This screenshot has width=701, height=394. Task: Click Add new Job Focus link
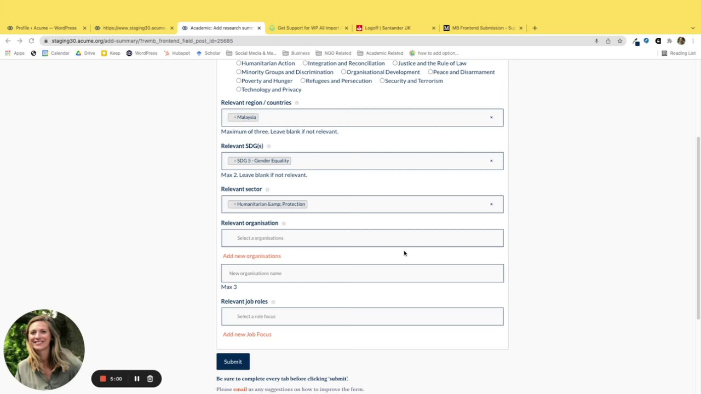pos(247,334)
